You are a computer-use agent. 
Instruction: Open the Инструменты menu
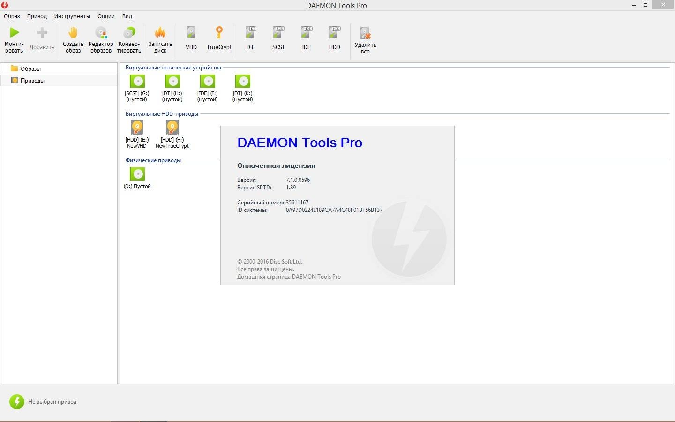coord(72,16)
